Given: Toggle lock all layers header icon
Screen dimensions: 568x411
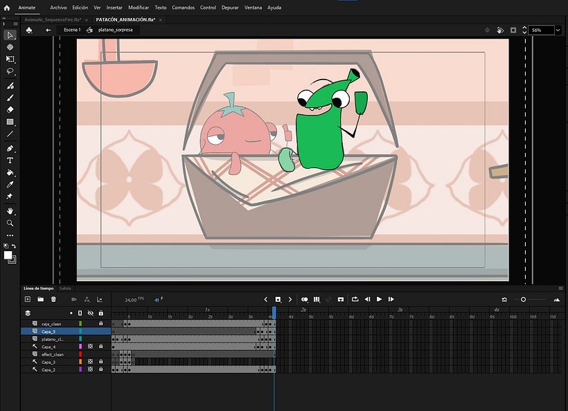Looking at the screenshot, I should [101, 313].
